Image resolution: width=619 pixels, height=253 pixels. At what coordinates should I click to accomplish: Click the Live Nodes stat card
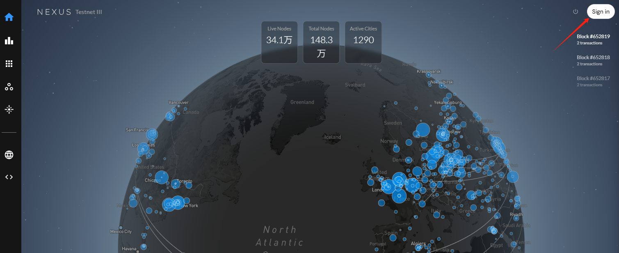tap(279, 42)
